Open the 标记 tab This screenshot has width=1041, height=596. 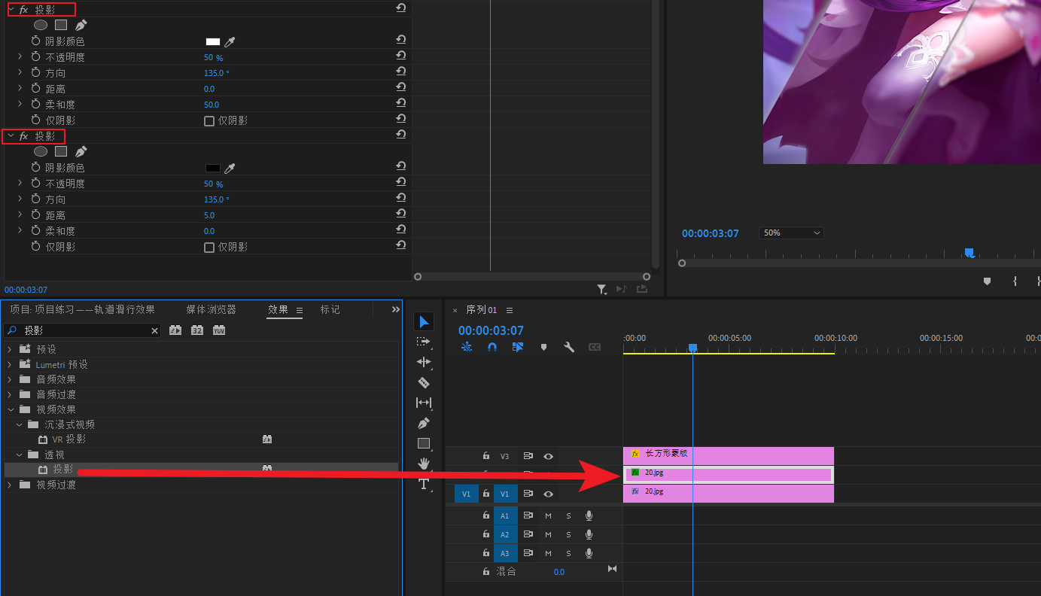click(330, 309)
